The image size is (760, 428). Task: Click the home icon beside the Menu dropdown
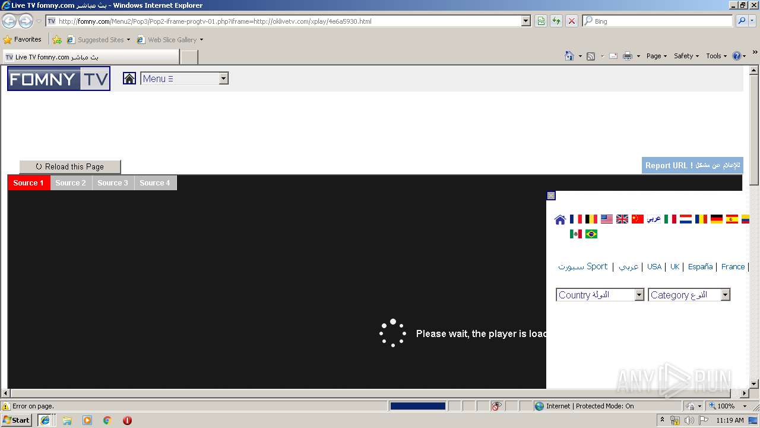(x=129, y=78)
